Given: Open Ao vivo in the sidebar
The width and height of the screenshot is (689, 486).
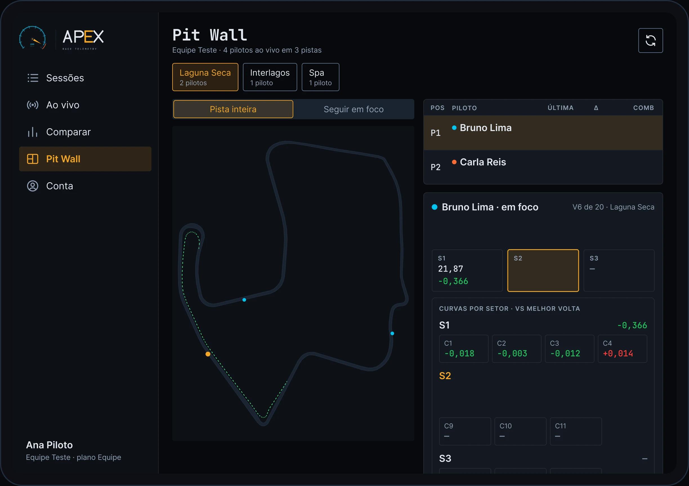Looking at the screenshot, I should (x=85, y=105).
